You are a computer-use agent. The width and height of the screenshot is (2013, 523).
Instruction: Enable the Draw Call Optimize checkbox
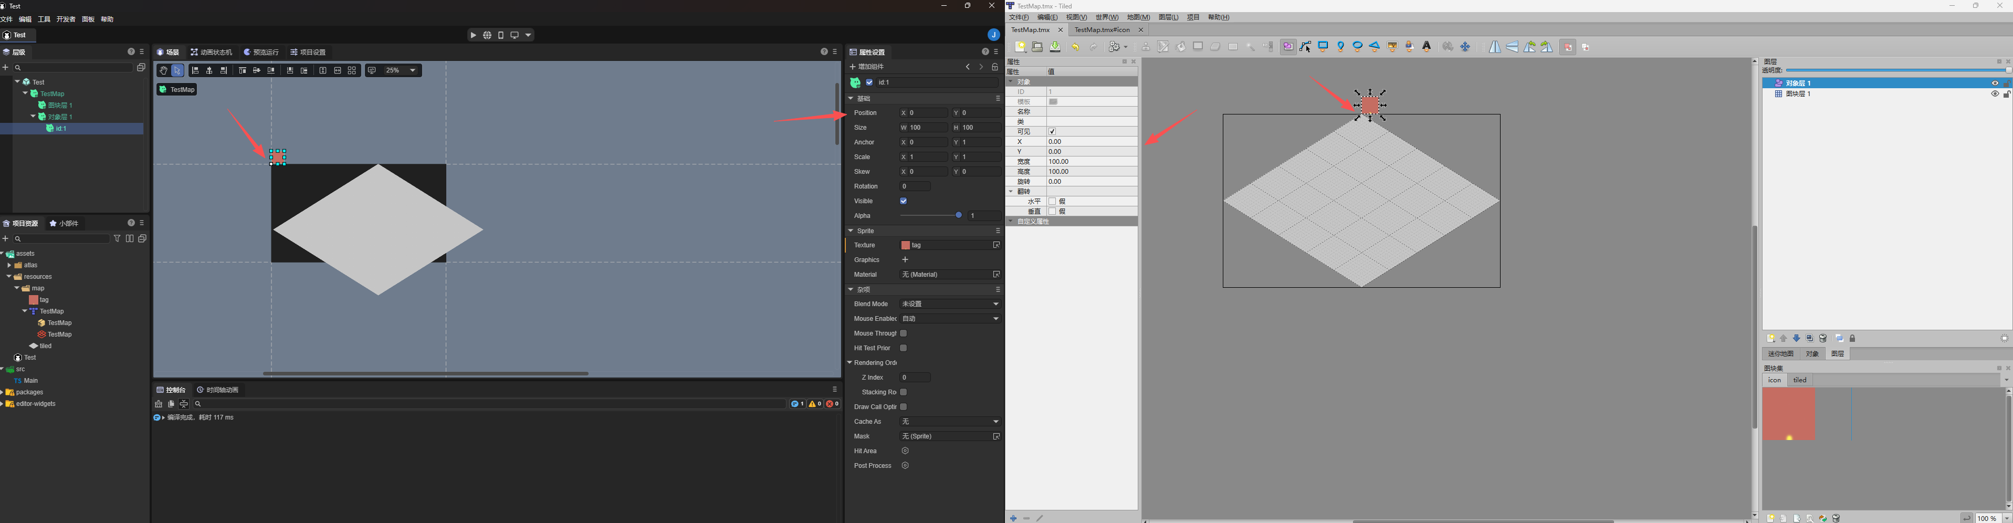tap(904, 406)
